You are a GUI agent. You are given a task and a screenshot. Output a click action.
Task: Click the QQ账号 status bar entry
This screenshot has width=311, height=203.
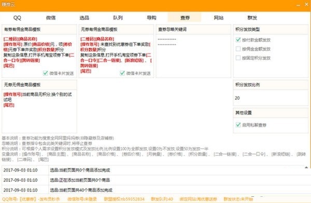pyautogui.click(x=31, y=199)
